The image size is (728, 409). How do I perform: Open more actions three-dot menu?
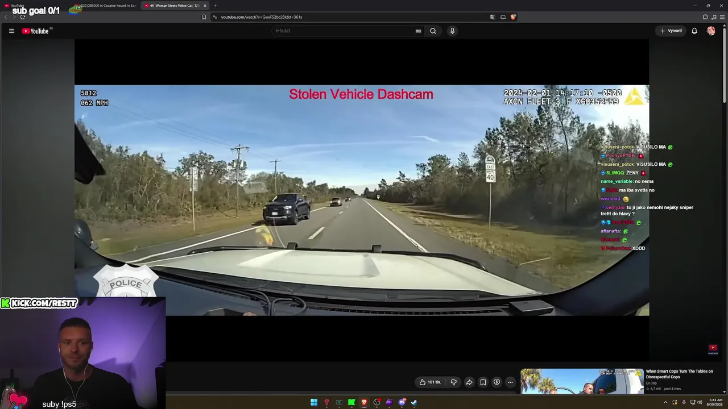click(510, 382)
